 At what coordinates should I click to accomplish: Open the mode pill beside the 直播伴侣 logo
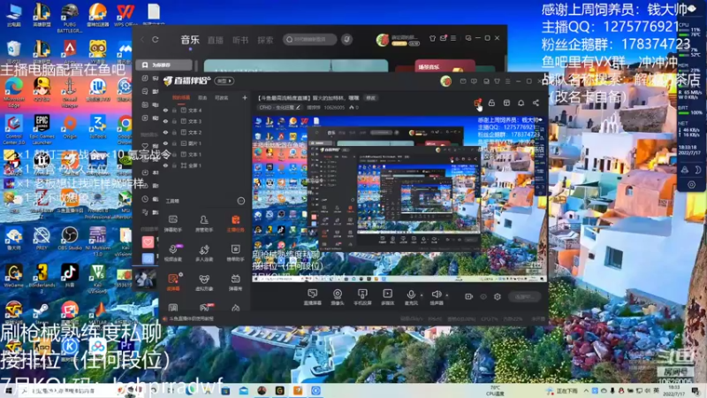click(x=224, y=80)
